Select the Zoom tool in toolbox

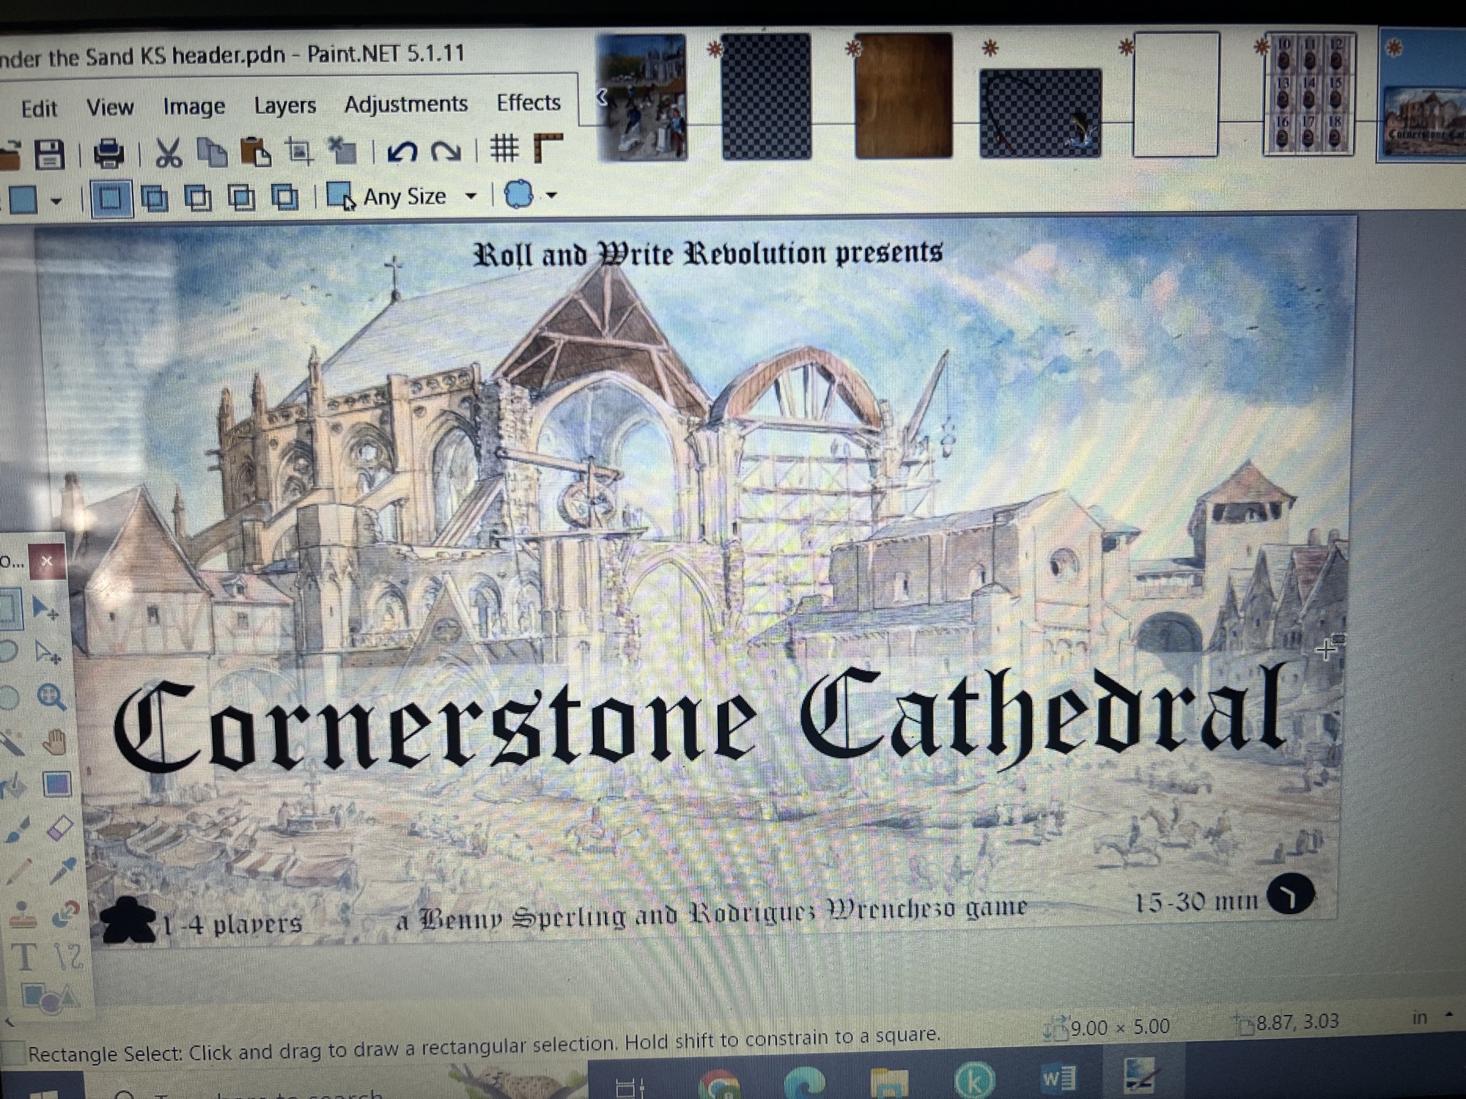tap(50, 697)
